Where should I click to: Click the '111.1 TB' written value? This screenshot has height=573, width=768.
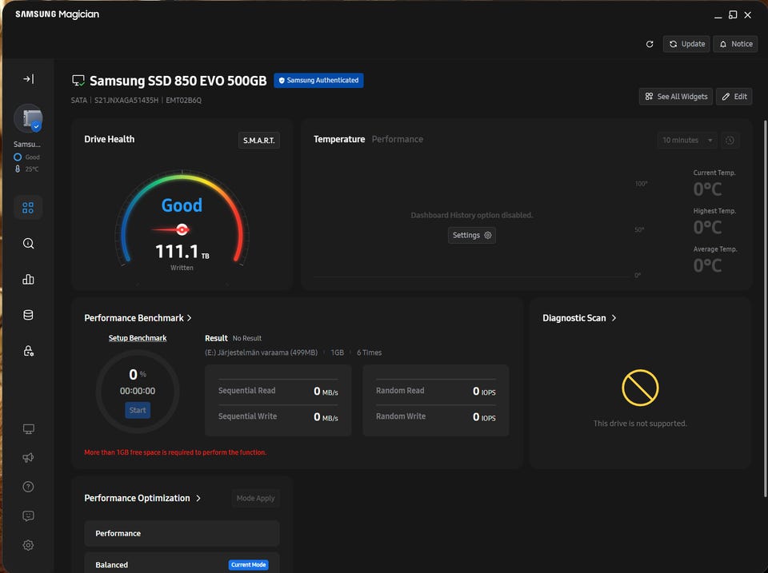[x=182, y=252]
